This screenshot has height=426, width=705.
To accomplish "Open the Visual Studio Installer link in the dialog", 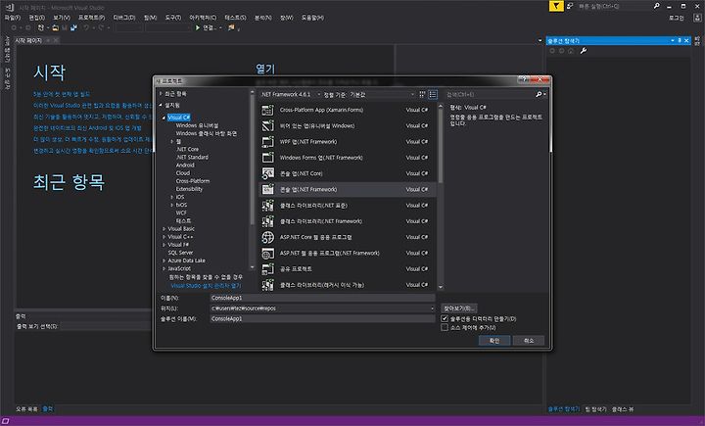I will tap(206, 286).
